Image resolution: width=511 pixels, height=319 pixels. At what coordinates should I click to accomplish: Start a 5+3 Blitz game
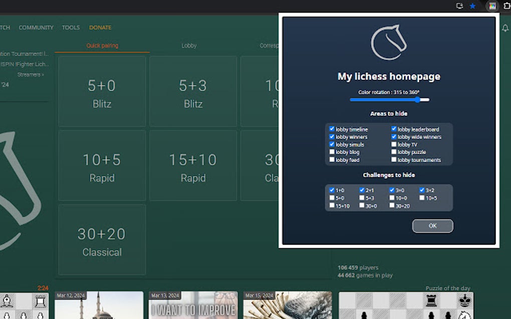[193, 91]
